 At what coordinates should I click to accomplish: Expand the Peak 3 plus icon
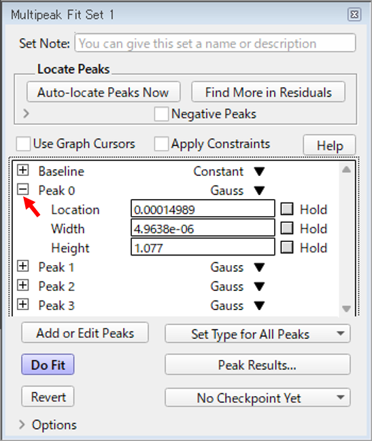(x=22, y=304)
